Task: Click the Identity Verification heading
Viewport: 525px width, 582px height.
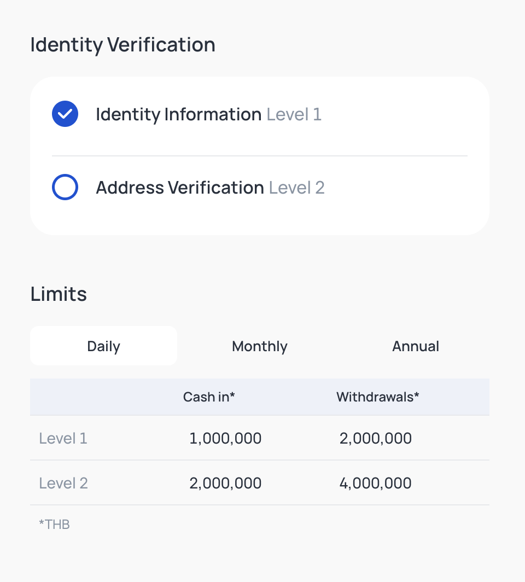Action: (x=123, y=45)
